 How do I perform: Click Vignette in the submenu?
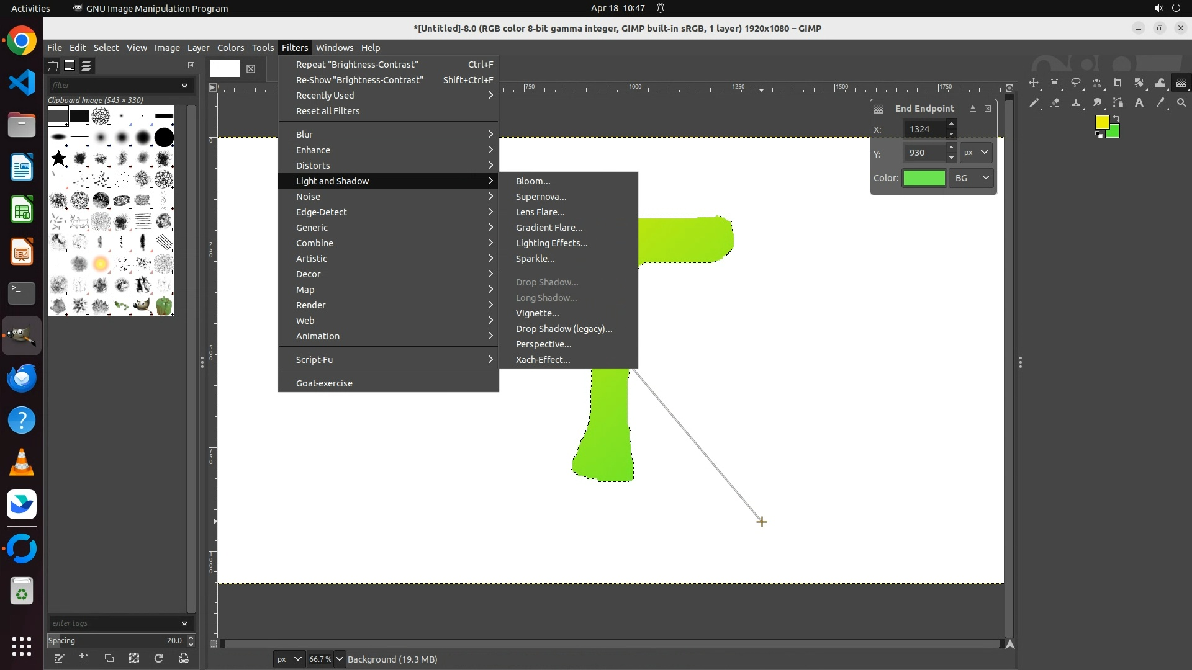(x=537, y=313)
